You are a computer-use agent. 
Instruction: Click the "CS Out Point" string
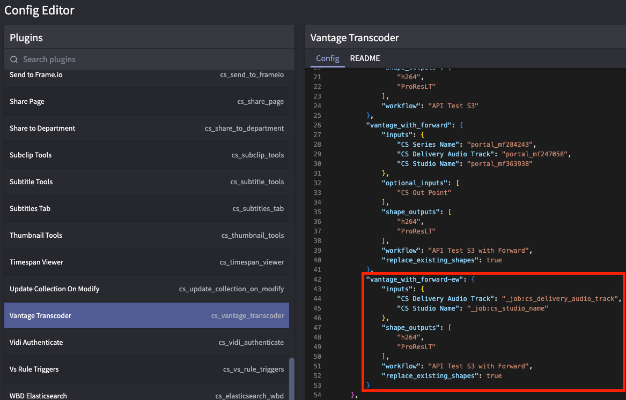tap(424, 192)
